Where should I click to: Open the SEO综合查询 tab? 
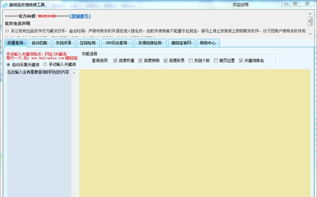(117, 43)
